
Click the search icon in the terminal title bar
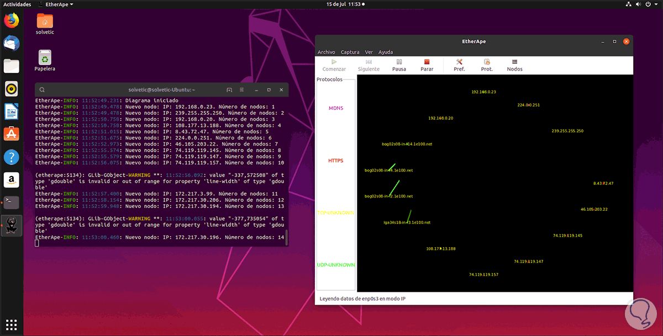(42, 89)
